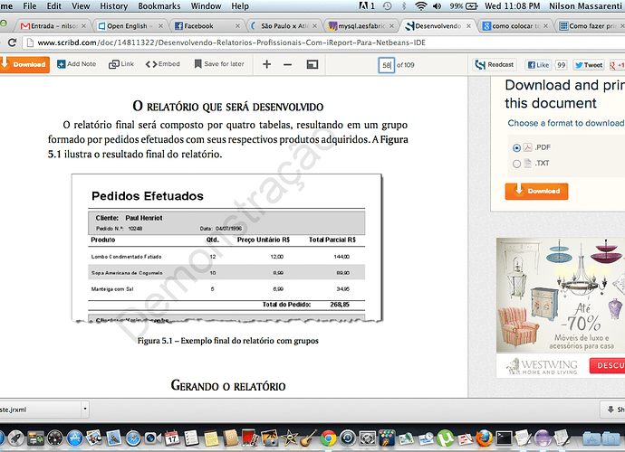
Task: Open uTorrent from the Dock
Action: click(445, 438)
